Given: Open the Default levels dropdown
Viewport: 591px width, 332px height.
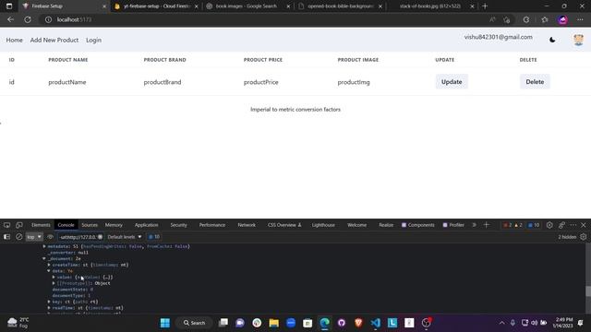Looking at the screenshot, I should point(125,237).
